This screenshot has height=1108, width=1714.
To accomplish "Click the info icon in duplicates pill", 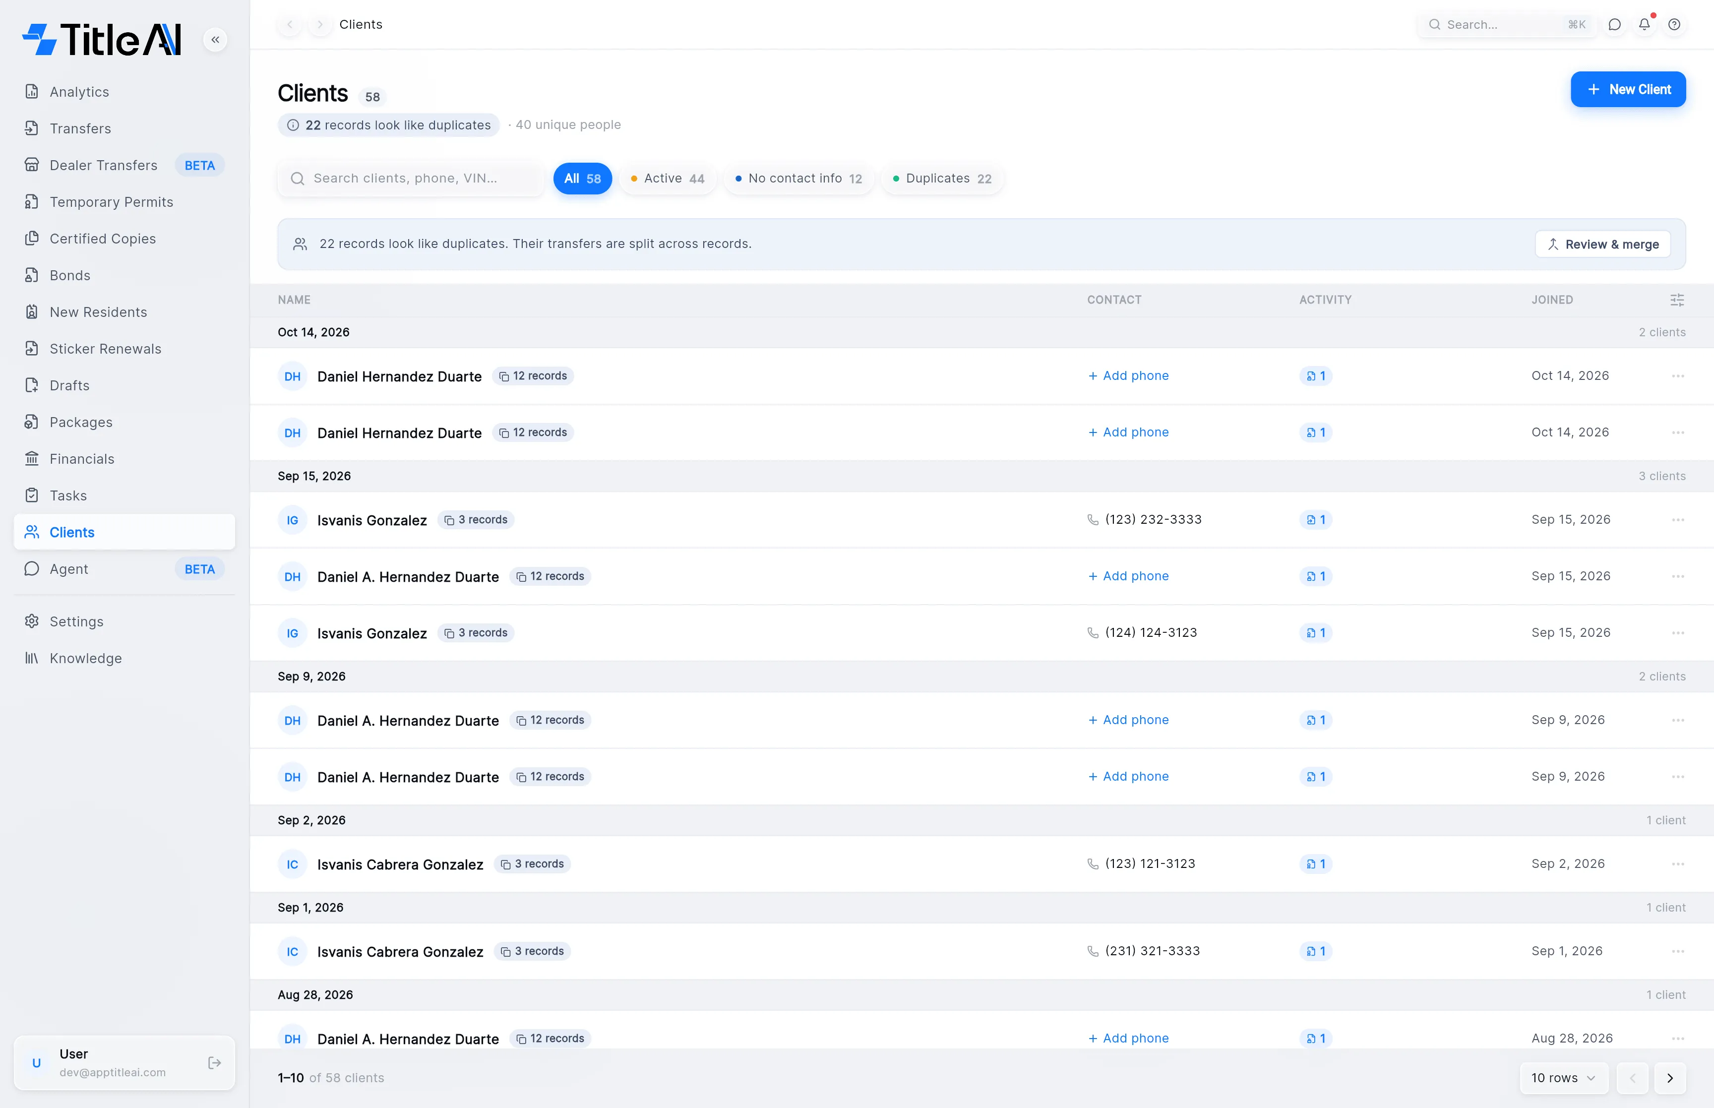I will coord(293,125).
